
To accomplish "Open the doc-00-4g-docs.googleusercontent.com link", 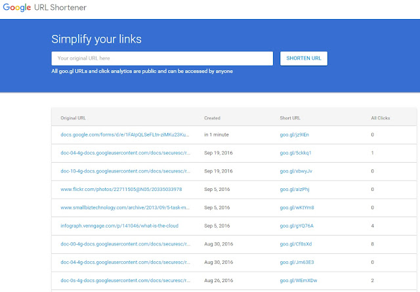I will [x=125, y=244].
